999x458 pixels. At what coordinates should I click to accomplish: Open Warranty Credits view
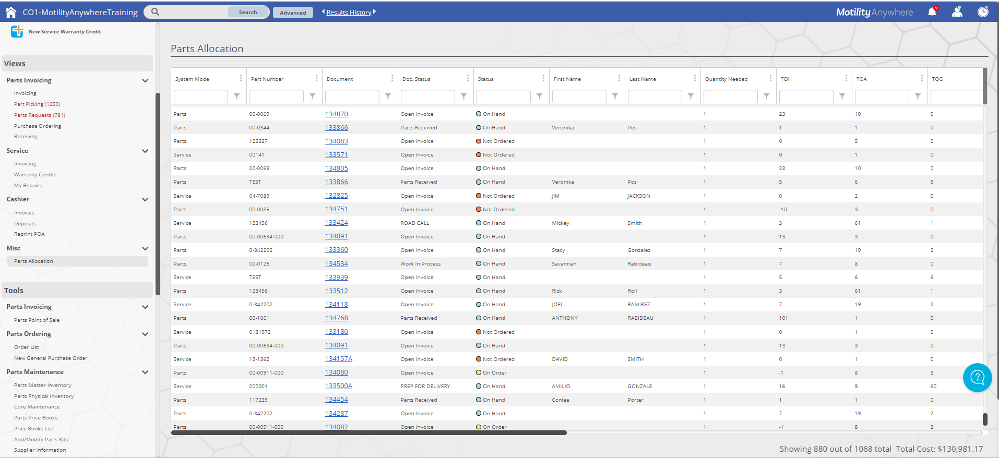coord(35,175)
